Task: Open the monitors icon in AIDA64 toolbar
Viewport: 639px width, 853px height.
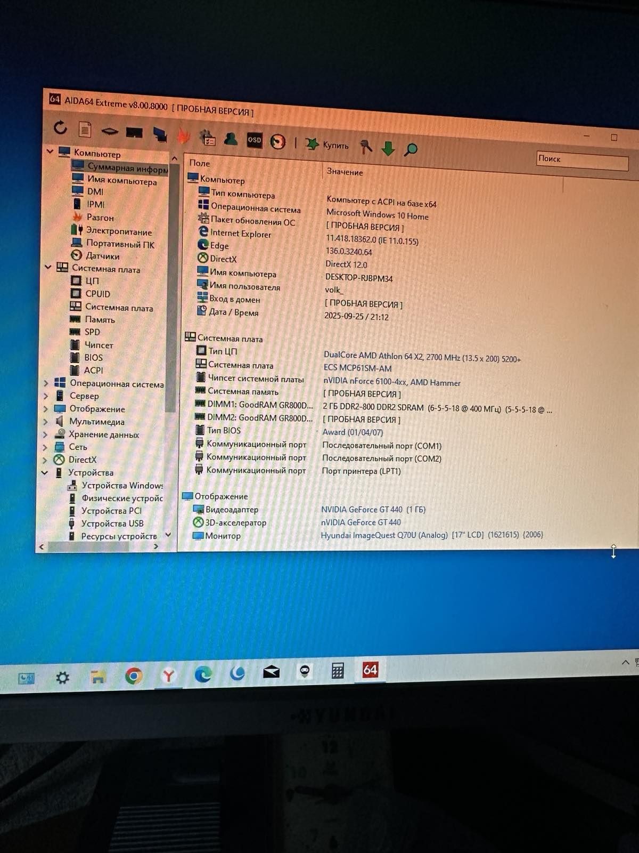Action: (159, 134)
